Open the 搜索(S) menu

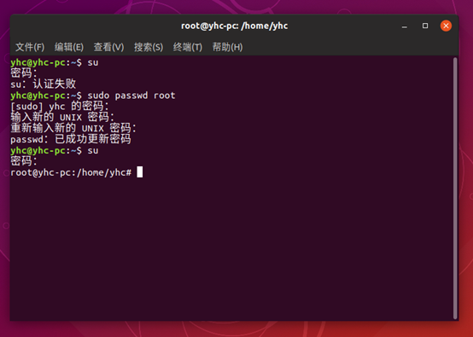click(149, 47)
